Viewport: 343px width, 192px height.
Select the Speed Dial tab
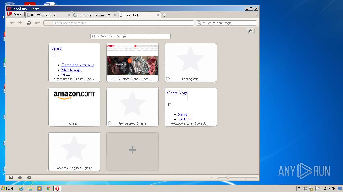tap(139, 15)
